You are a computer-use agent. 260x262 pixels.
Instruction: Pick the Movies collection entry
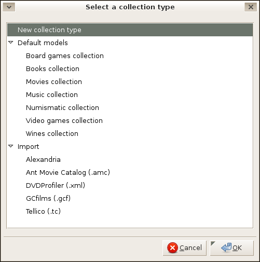click(x=54, y=82)
